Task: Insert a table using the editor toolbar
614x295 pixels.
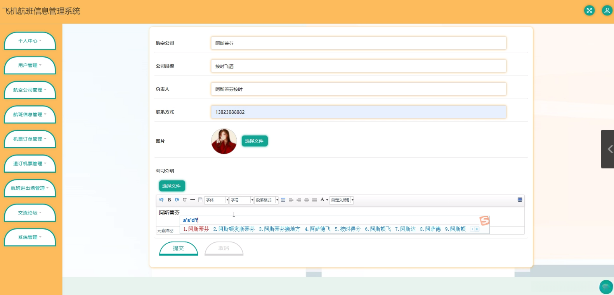Action: coord(283,200)
